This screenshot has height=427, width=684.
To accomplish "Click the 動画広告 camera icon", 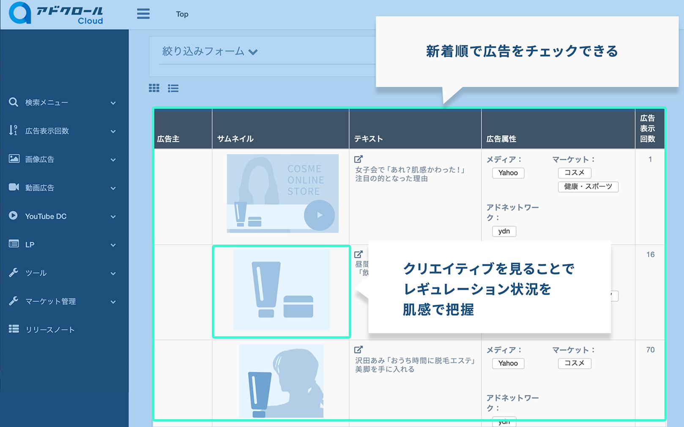I will point(13,188).
